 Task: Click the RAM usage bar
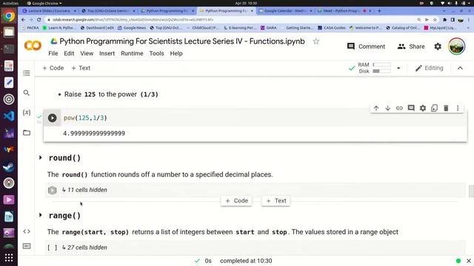[x=381, y=65]
